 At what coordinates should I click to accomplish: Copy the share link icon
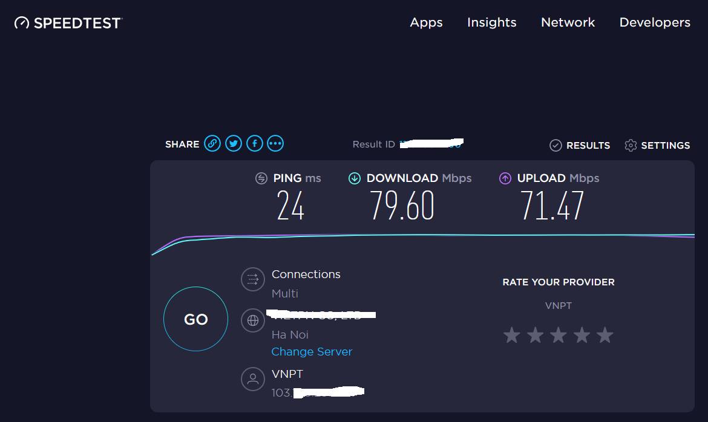(212, 143)
